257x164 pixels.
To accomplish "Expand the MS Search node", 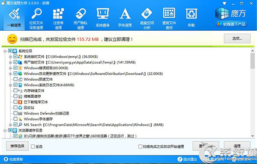I will [10, 125].
